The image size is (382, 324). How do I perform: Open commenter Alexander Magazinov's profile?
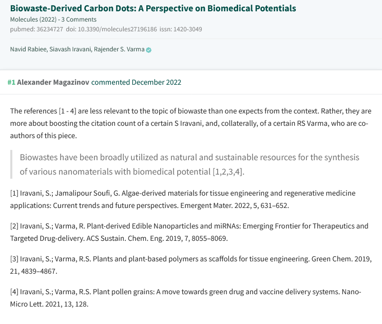[x=53, y=82]
